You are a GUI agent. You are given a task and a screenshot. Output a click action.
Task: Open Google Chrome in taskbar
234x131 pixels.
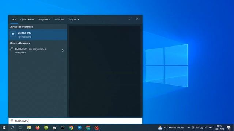71,128
